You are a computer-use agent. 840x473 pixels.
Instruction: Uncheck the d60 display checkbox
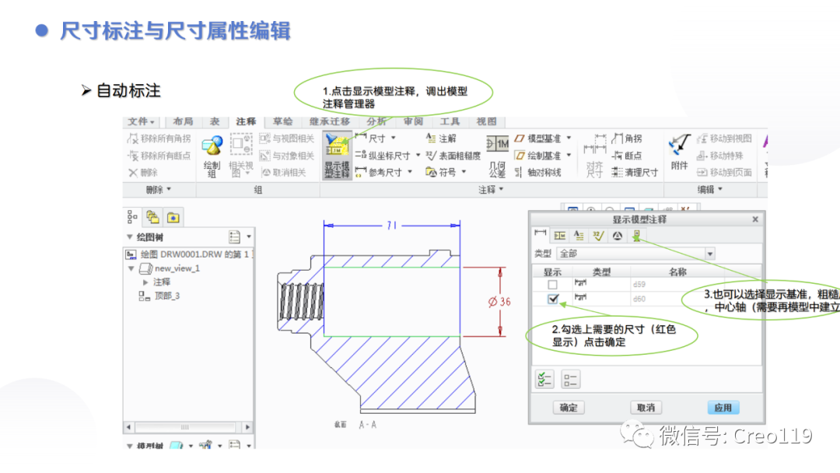pos(553,299)
